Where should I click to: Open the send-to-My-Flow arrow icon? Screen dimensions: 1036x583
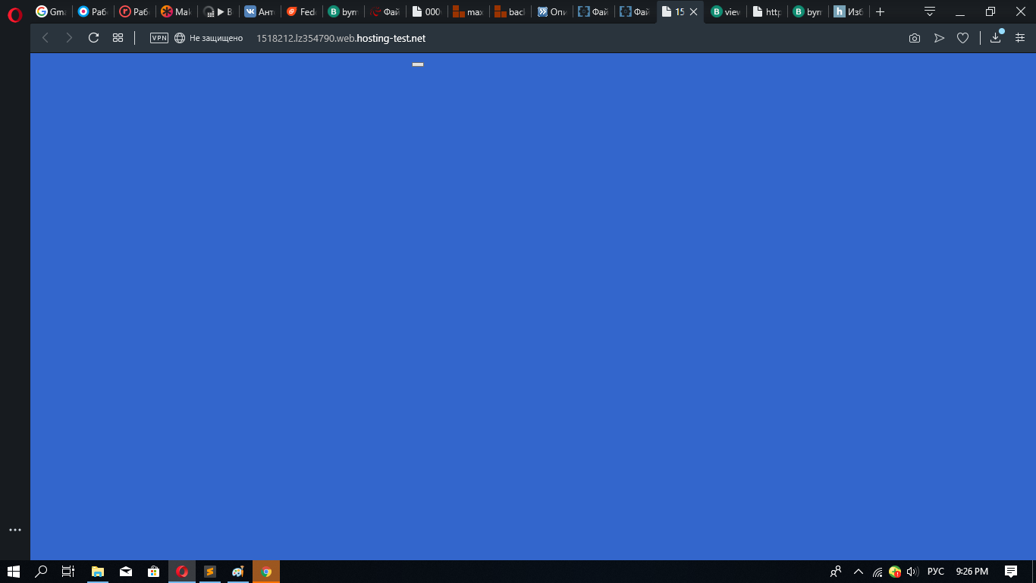tap(939, 38)
